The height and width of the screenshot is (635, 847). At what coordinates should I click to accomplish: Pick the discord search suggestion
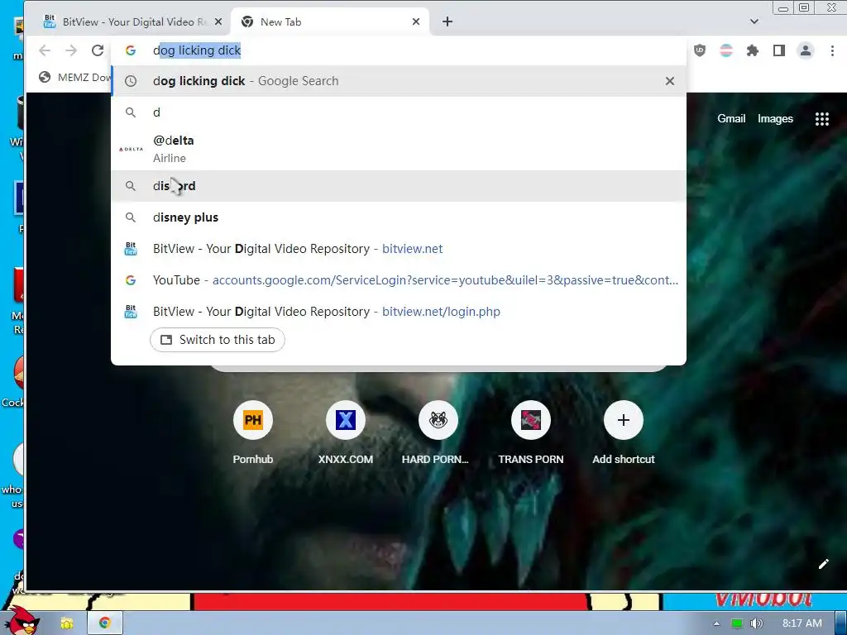399,186
